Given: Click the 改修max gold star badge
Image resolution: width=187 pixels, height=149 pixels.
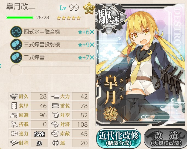Looking at the screenshot, I should click(89, 8).
